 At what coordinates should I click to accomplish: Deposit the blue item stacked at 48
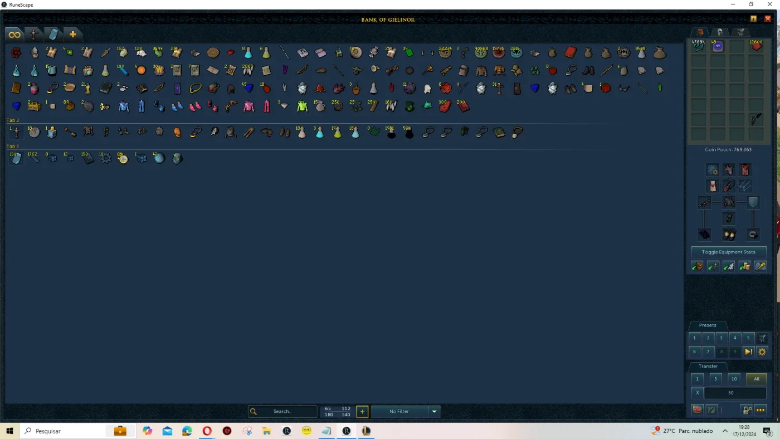[x=718, y=46]
